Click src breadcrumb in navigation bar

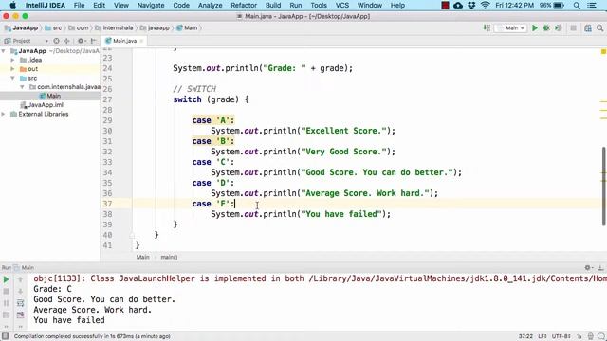[x=53, y=27]
